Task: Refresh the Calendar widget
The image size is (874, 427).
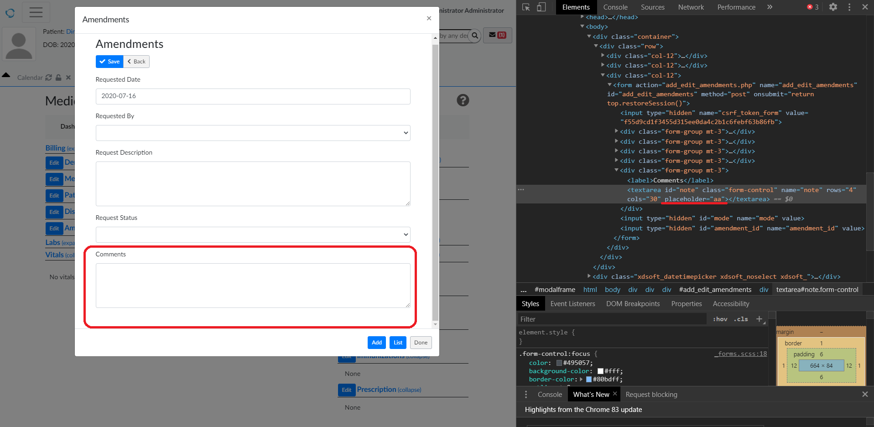Action: (49, 78)
